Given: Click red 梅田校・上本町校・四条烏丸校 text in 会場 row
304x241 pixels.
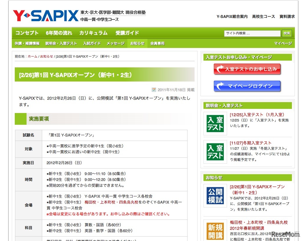Looking at the screenshot, I should pyautogui.click(x=111, y=202).
